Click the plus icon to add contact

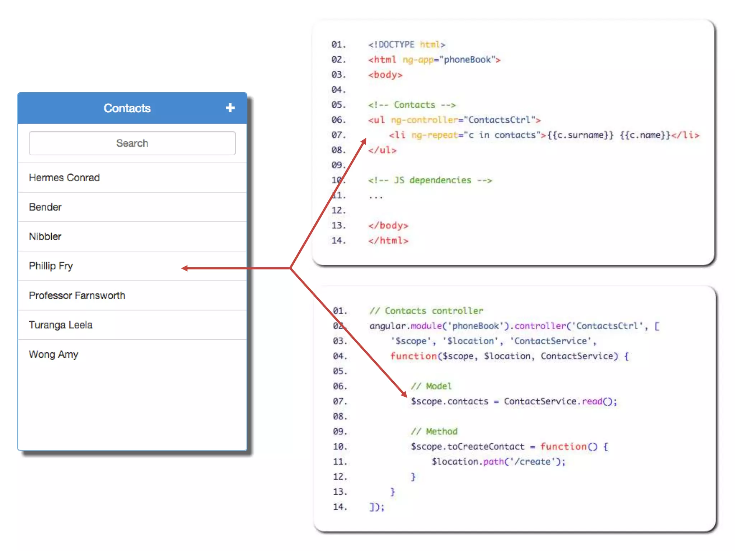tap(230, 108)
